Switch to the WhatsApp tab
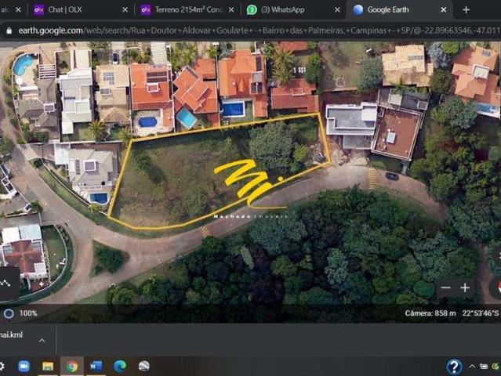The image size is (501, 376). (x=292, y=10)
